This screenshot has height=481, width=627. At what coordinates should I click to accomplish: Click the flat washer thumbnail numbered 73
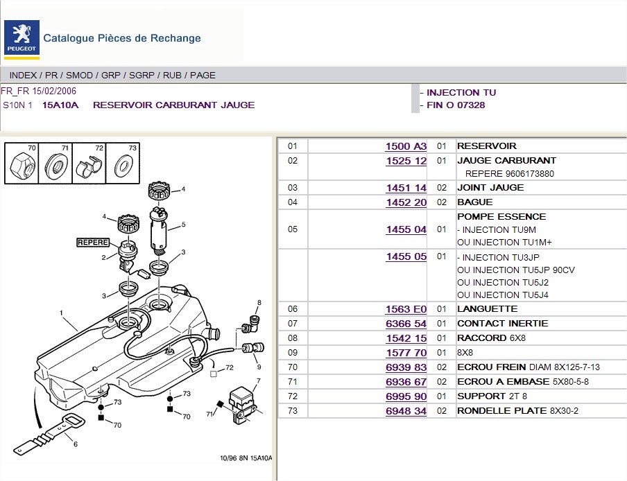(x=122, y=166)
